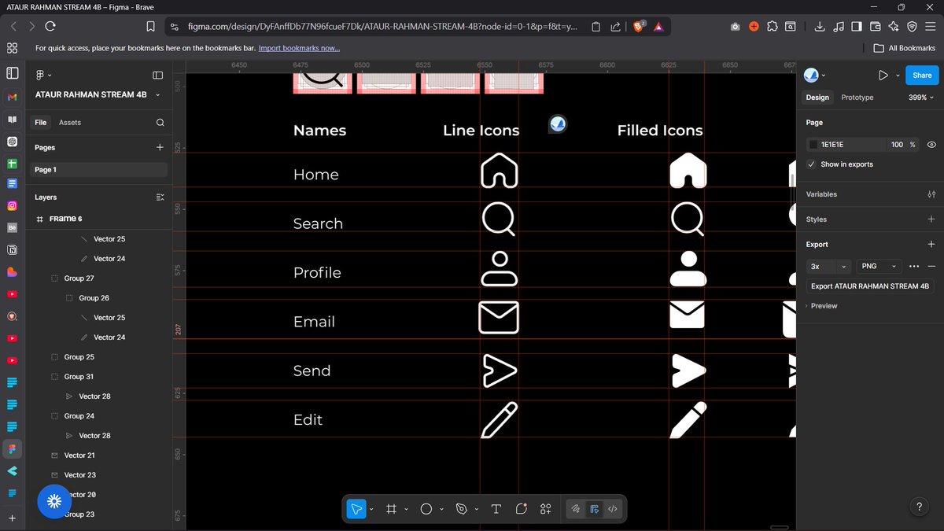Click the Export ATAUR RAHMAN STREAM 4B button
Viewport: 944px width, 531px height.
coord(870,286)
